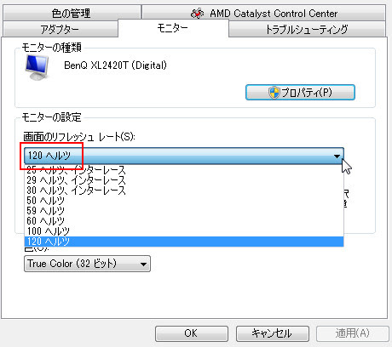Choose 29 ヘルツ、インターレース from the list

[x=184, y=180]
